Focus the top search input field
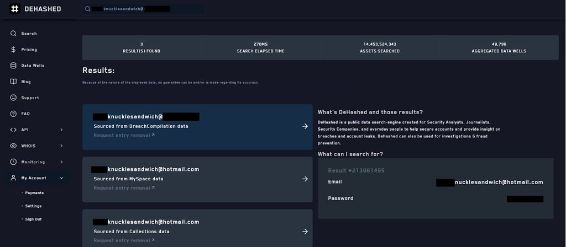 143,9
